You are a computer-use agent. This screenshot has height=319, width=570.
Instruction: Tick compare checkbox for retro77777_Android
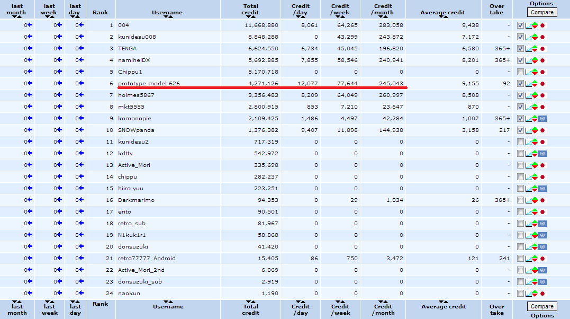click(x=520, y=259)
